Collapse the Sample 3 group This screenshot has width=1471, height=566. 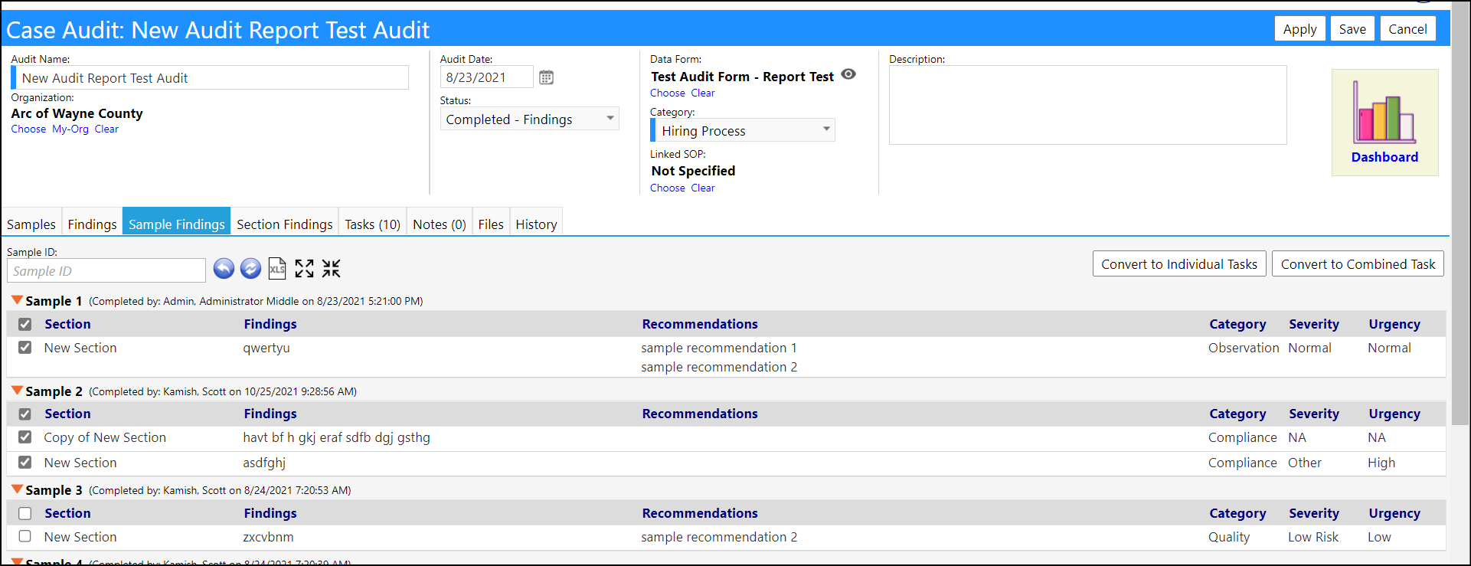pyautogui.click(x=17, y=489)
